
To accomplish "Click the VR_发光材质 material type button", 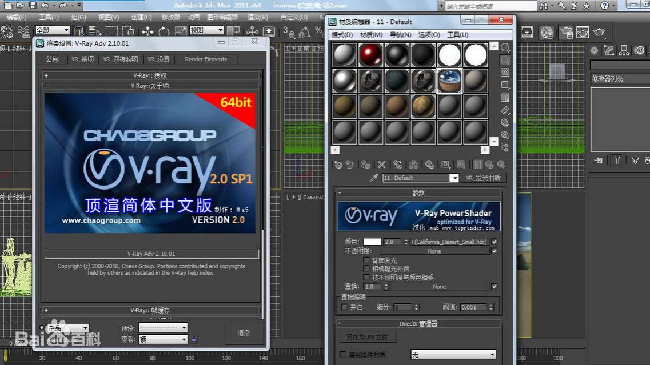I will 483,178.
